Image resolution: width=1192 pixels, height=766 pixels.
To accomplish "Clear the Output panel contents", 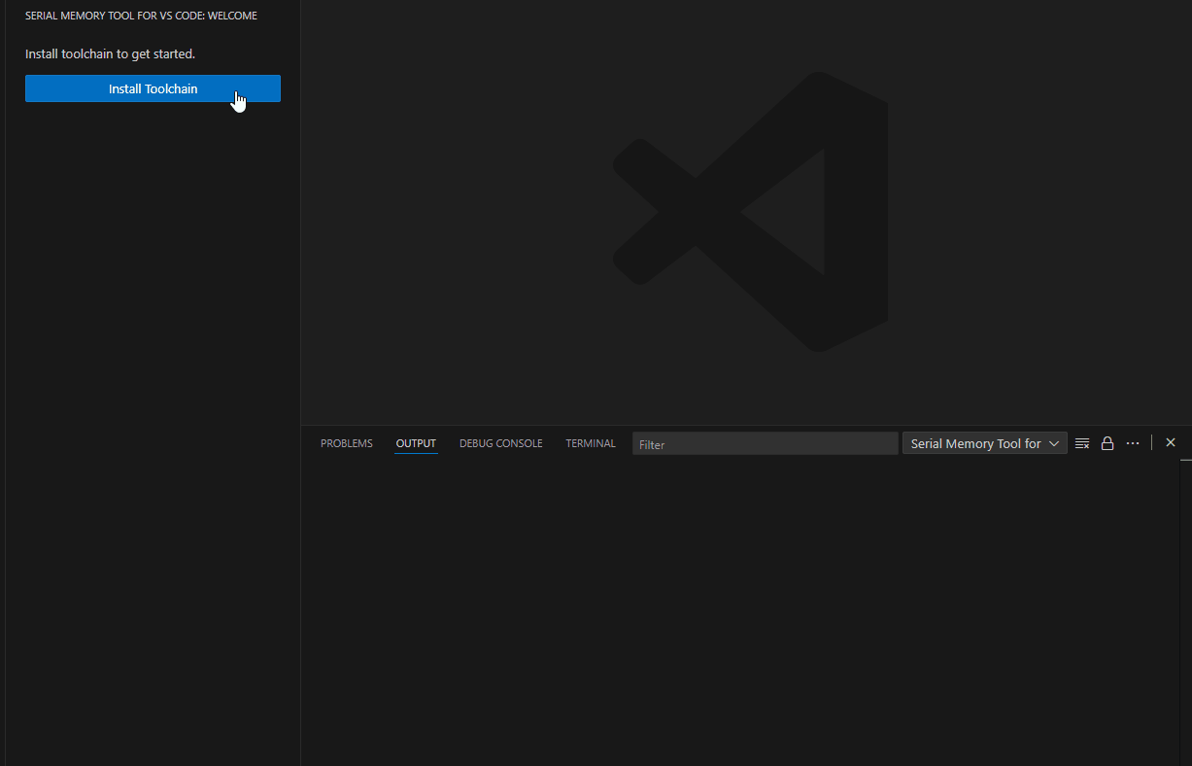I will coord(1082,442).
